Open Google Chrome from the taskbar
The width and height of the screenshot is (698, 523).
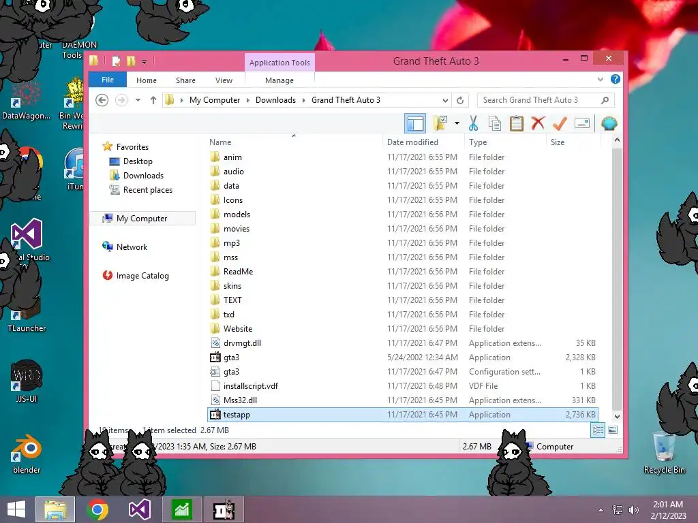97,509
